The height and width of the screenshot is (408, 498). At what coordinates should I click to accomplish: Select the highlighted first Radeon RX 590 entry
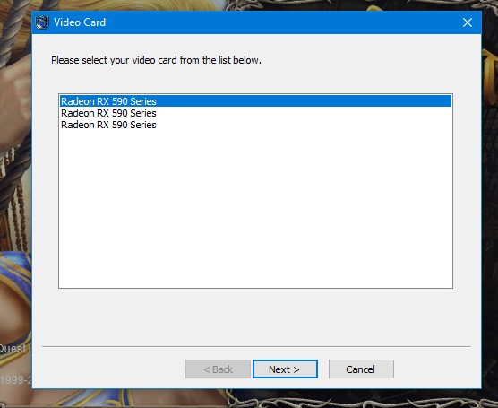[255, 101]
